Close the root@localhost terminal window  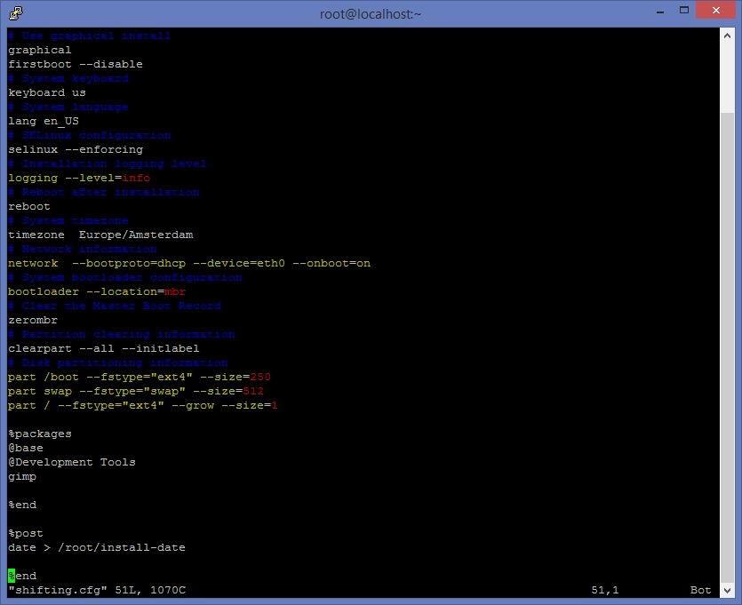click(716, 11)
